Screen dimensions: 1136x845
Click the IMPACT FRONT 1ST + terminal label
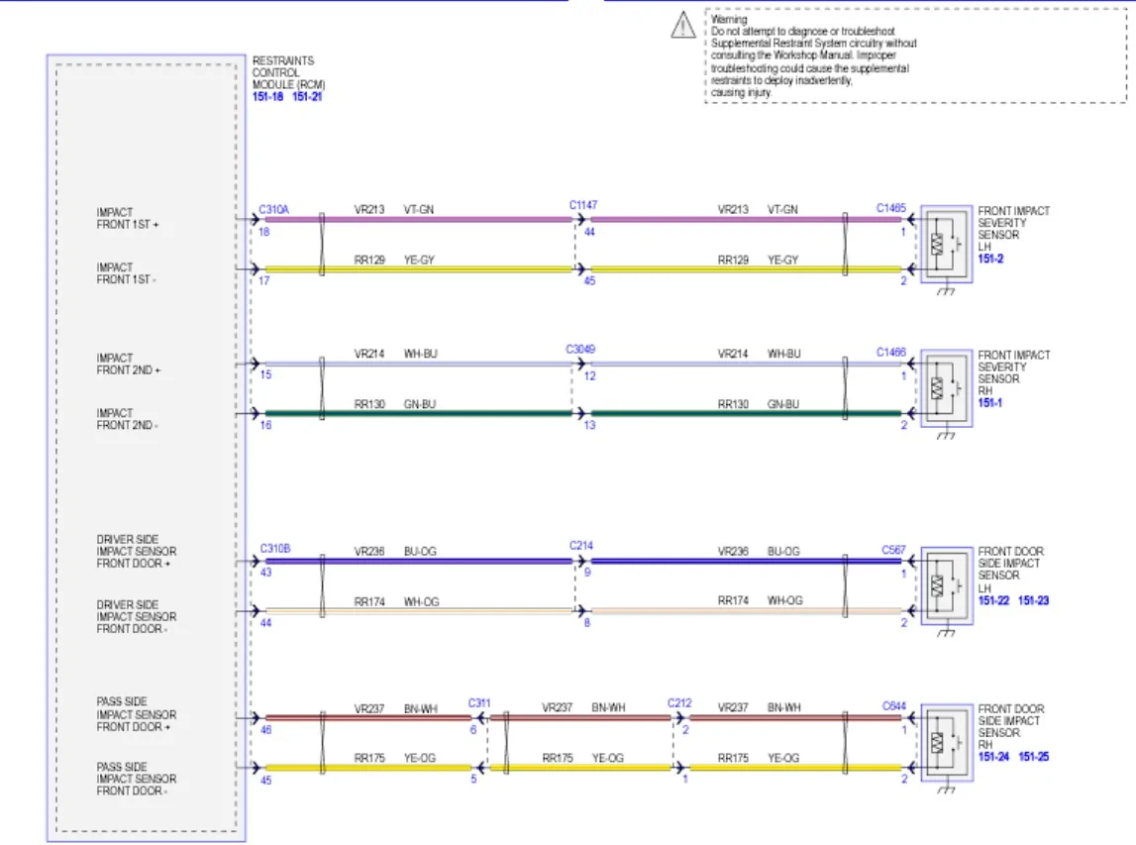click(x=128, y=219)
